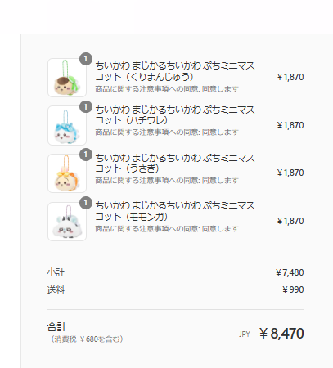Click the モモンガ mascot thumbnail
333x368 pixels.
tap(67, 222)
